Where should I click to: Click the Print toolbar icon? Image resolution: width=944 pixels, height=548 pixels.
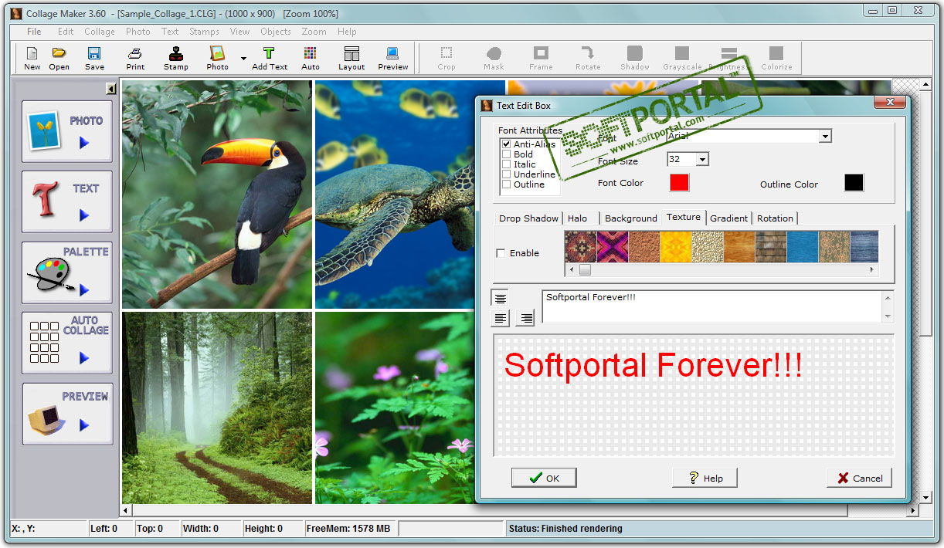135,58
